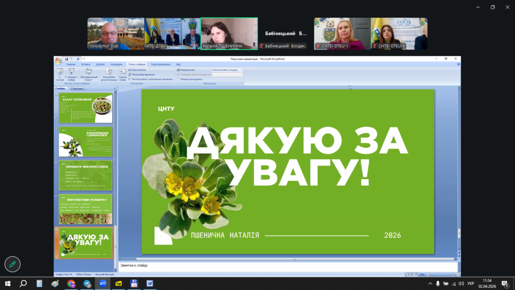Open the Разрешение resolution dropdown
Image resolution: width=515 pixels, height=290 pixels.
pyautogui.click(x=227, y=70)
